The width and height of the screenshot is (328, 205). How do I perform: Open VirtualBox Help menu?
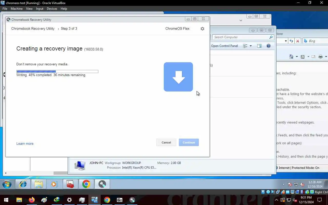pos(64,8)
